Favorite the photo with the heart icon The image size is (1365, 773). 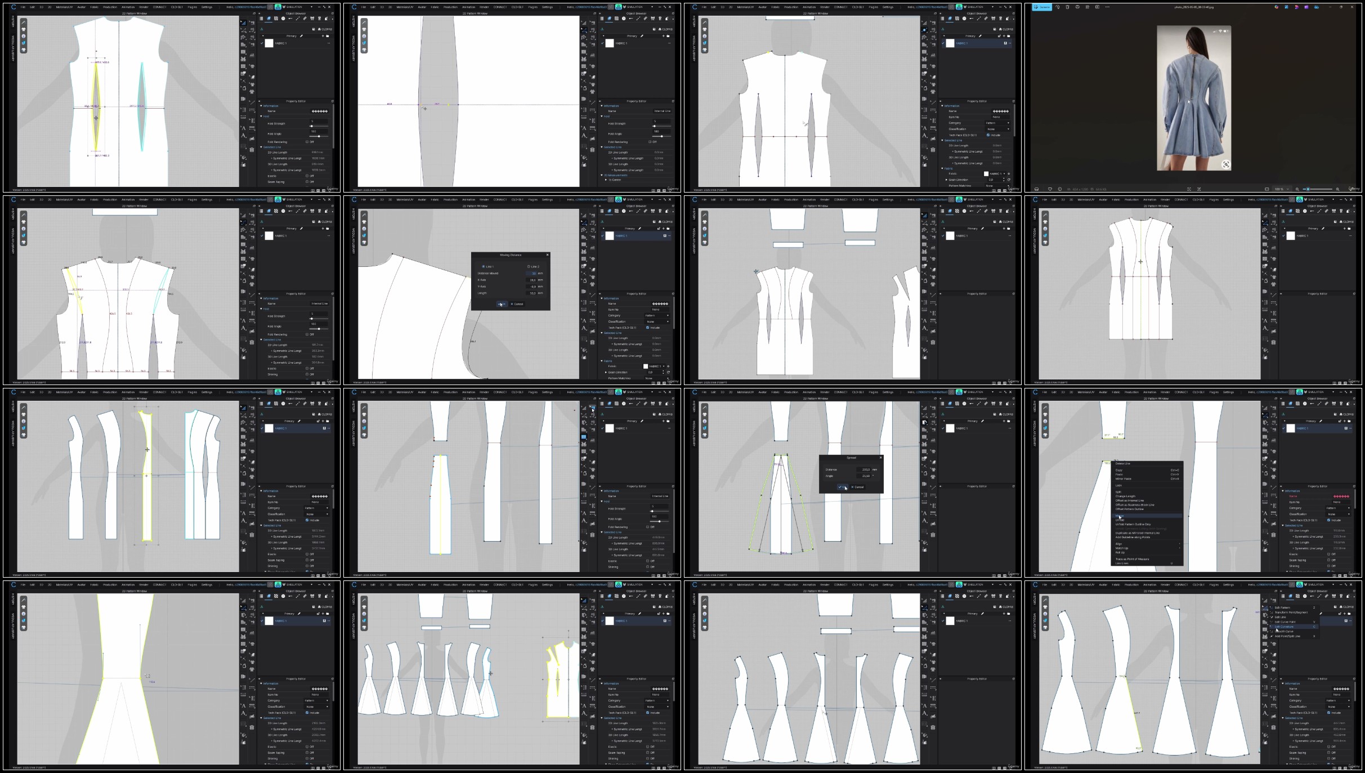1050,189
